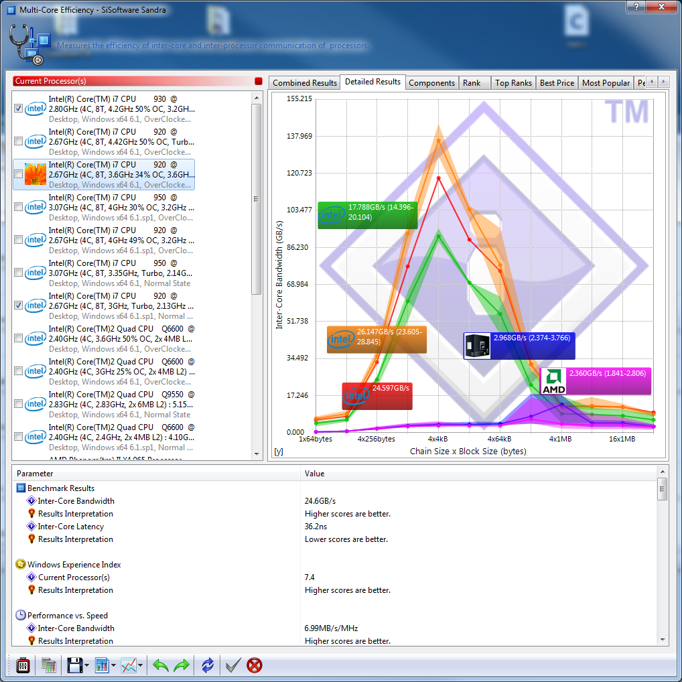Screen dimensions: 682x682
Task: Open the dropdown arrow next to line graph icon
Action: tap(140, 665)
